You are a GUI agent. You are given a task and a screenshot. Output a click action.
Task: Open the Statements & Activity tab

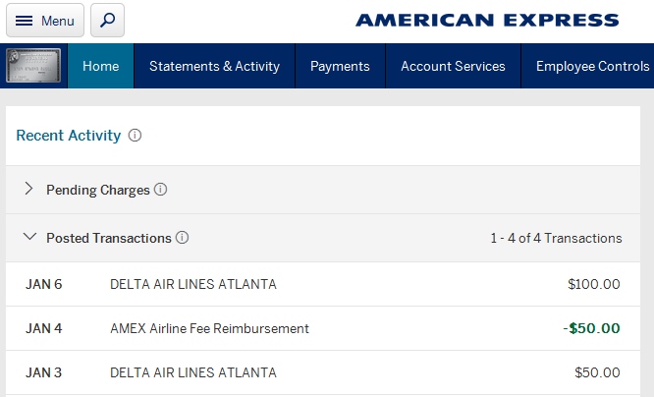tap(214, 67)
